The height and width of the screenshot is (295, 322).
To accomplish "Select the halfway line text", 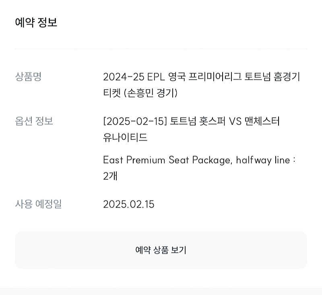I will pyautogui.click(x=263, y=160).
